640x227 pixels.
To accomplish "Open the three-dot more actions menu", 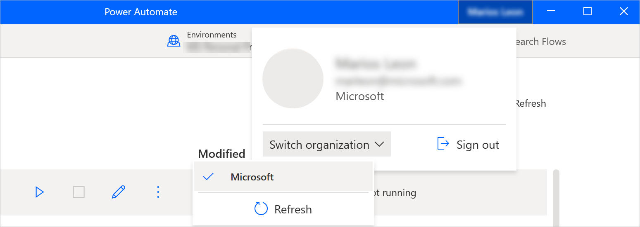I will click(158, 192).
